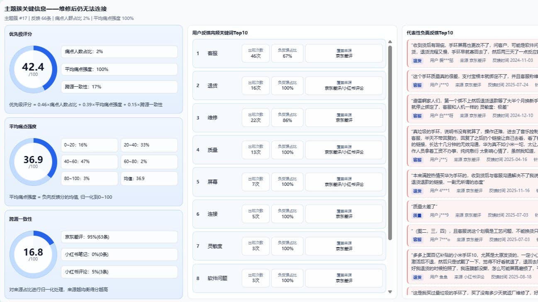Click the 痛点人数占比：2% metric card
The width and height of the screenshot is (538, 302).
[x=119, y=52]
